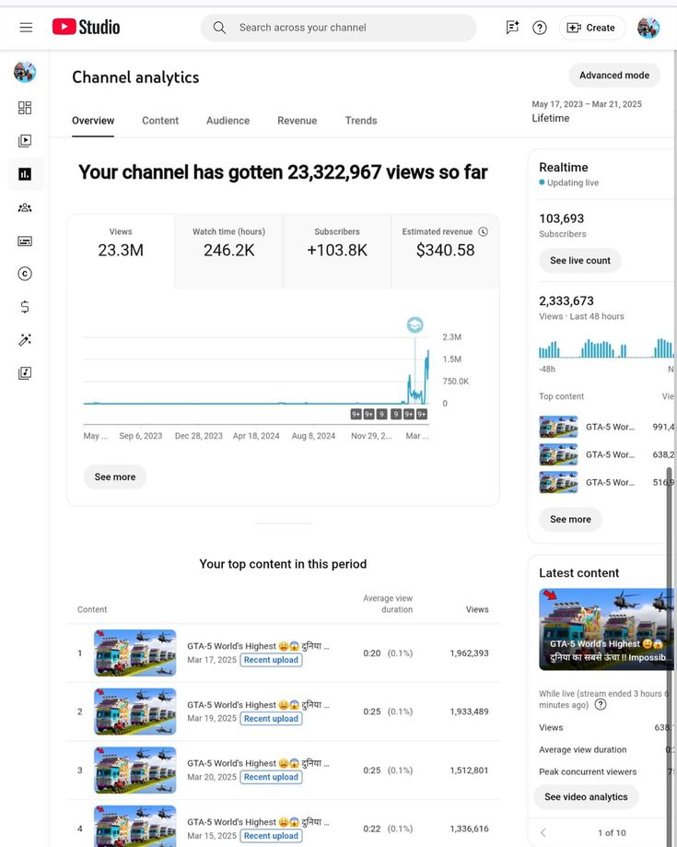Screen dimensions: 677x847
Task: Open the Create menu
Action: (x=591, y=28)
